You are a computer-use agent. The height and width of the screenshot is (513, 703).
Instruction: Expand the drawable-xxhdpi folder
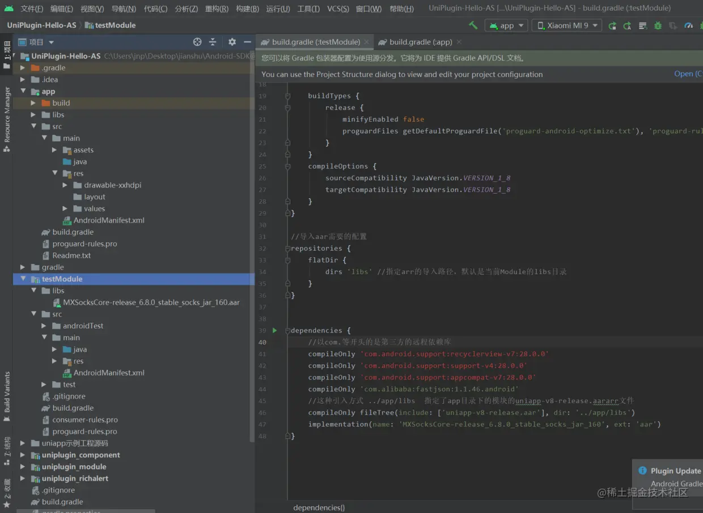(x=65, y=185)
